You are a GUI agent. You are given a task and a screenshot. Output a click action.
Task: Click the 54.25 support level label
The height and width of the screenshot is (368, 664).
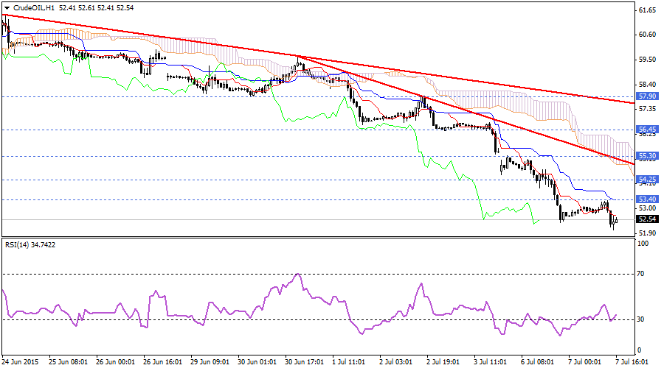(x=646, y=180)
